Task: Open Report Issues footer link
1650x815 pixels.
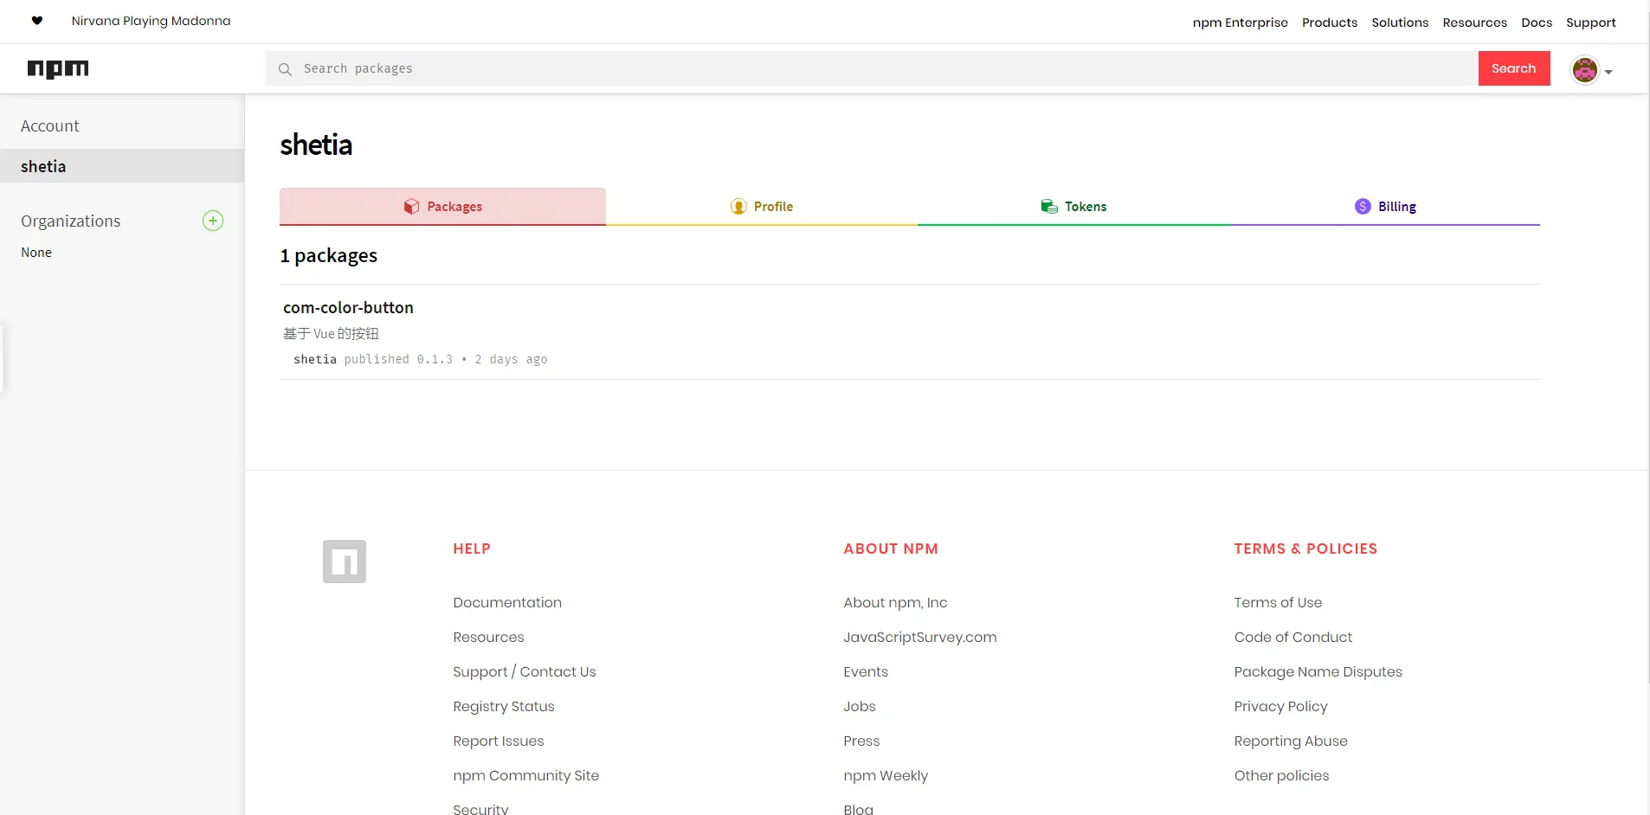Action: coord(499,741)
